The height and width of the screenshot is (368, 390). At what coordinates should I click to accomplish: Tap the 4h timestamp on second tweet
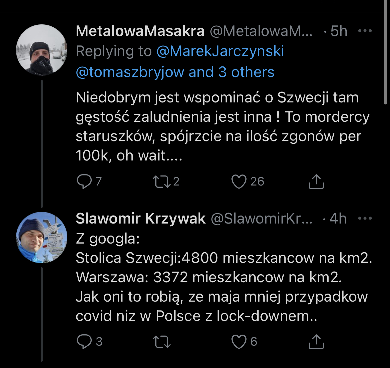point(338,219)
